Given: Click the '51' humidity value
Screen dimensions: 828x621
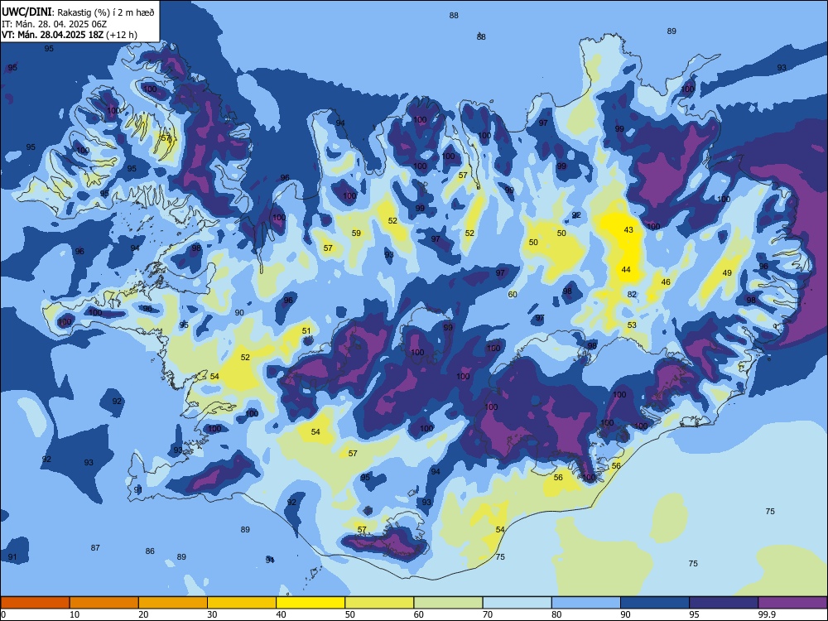Looking at the screenshot, I should click(x=306, y=331).
